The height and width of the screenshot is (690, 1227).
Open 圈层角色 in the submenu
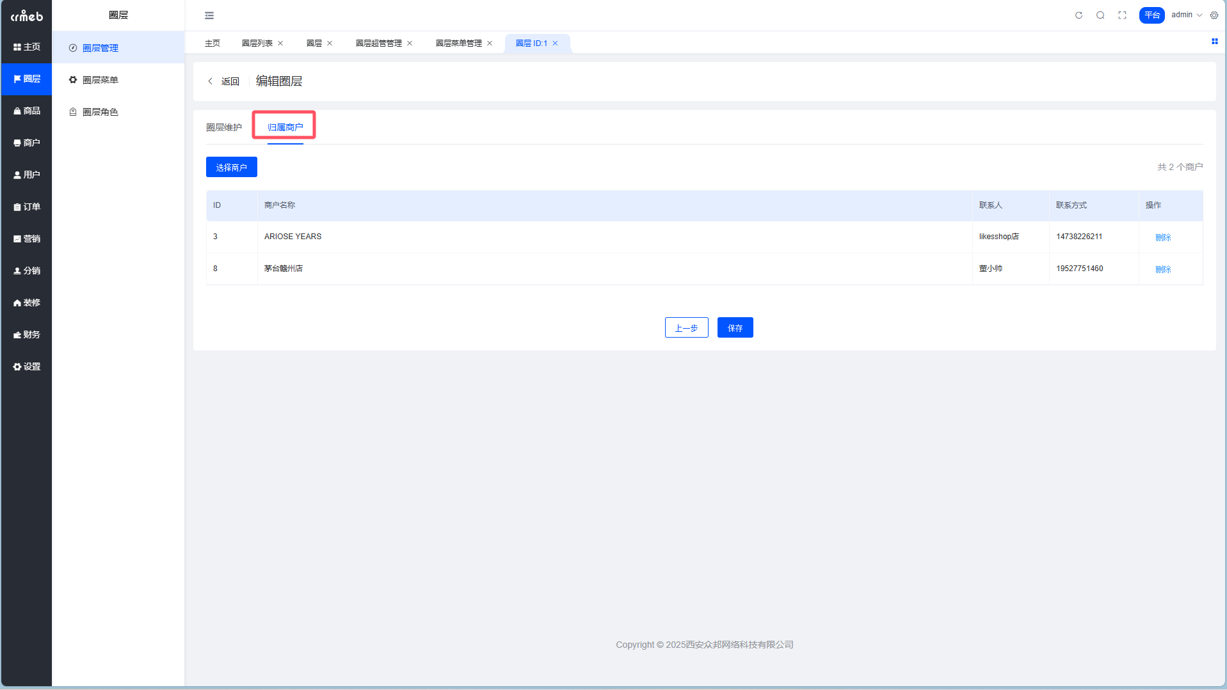pyautogui.click(x=100, y=112)
